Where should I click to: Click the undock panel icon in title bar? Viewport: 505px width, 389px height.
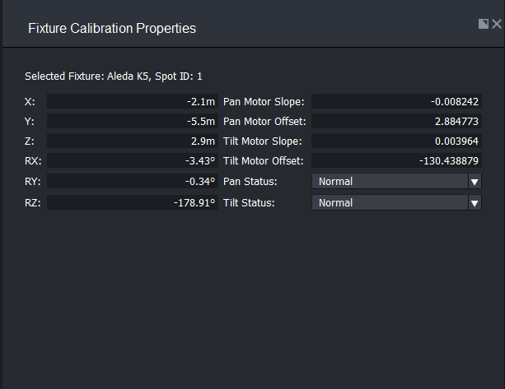[x=484, y=25]
